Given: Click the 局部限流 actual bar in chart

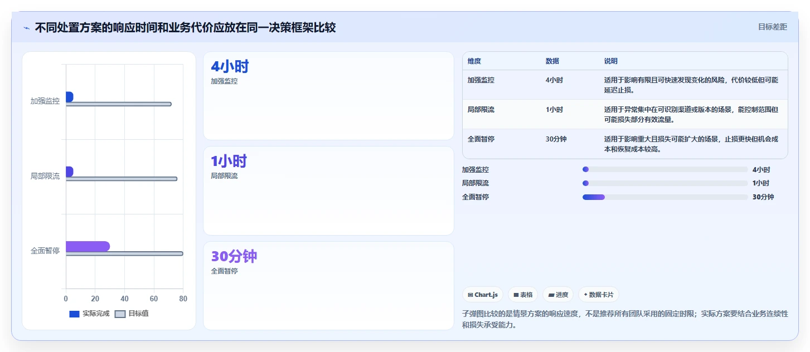Looking at the screenshot, I should click(x=69, y=172).
